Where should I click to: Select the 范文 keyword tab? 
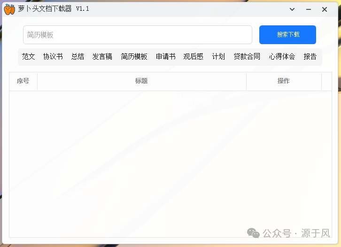click(x=29, y=56)
